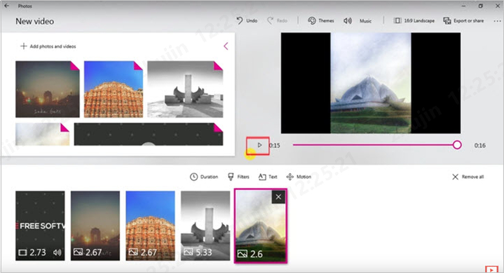Screen dimensions: 504x273
Task: Minimize the Photos window
Action: tap(463, 6)
